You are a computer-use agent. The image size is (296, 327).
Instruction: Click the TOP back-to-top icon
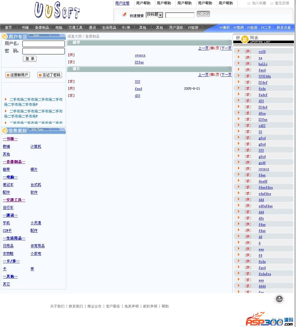point(279,299)
